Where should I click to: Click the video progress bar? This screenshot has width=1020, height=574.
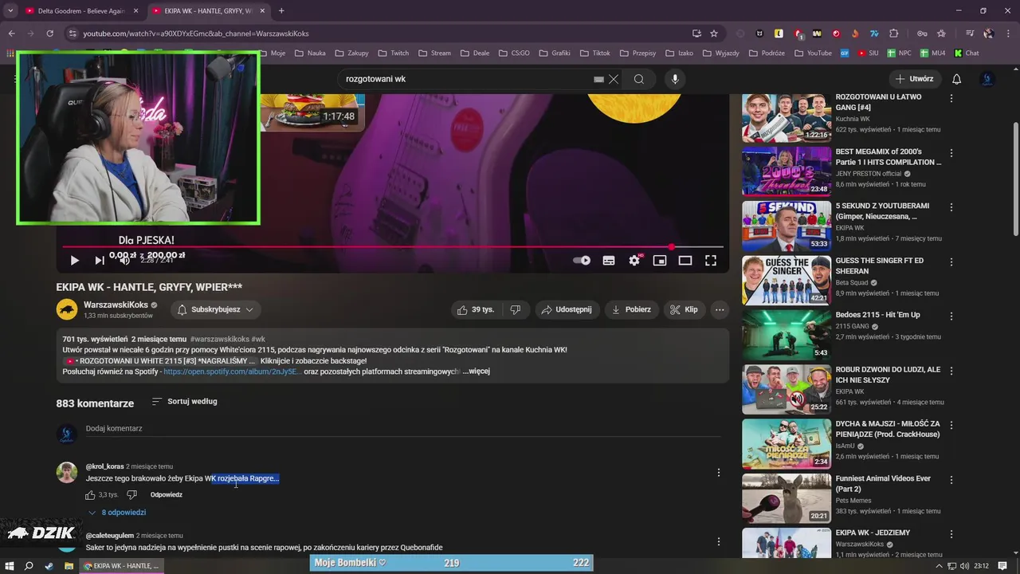[x=393, y=246]
